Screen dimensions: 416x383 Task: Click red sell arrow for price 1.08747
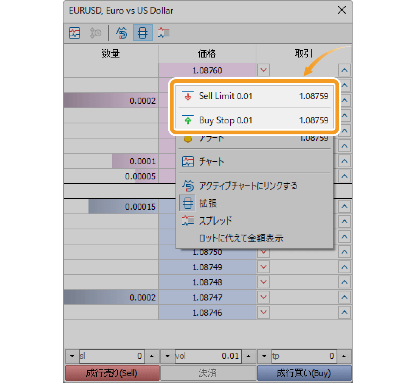click(264, 297)
